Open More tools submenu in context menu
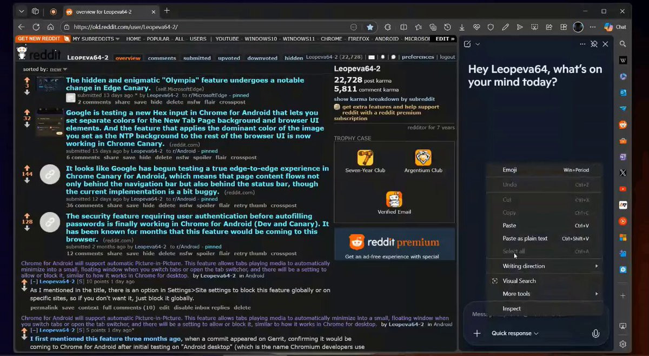Viewport: 649px width, 356px height. [x=545, y=294]
